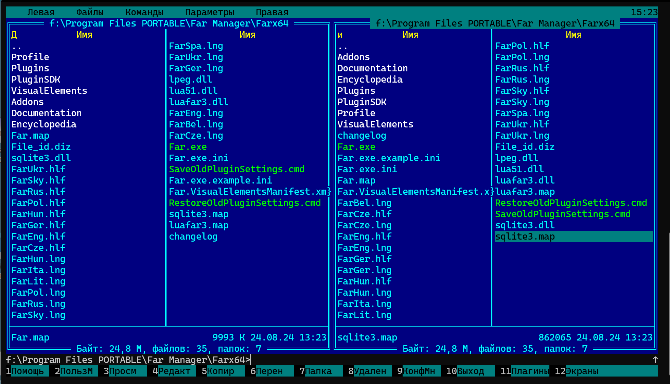Select Plugins folder in right panel

pos(356,91)
